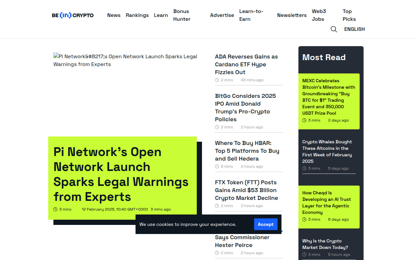Open the News menu

click(x=114, y=15)
